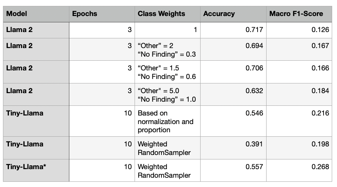Click the class weights cell with "No Finding" = 0.3
This screenshot has width=337, height=187.
pos(167,50)
